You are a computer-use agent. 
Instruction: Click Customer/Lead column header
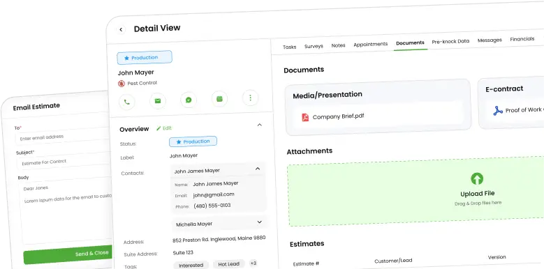393,261
